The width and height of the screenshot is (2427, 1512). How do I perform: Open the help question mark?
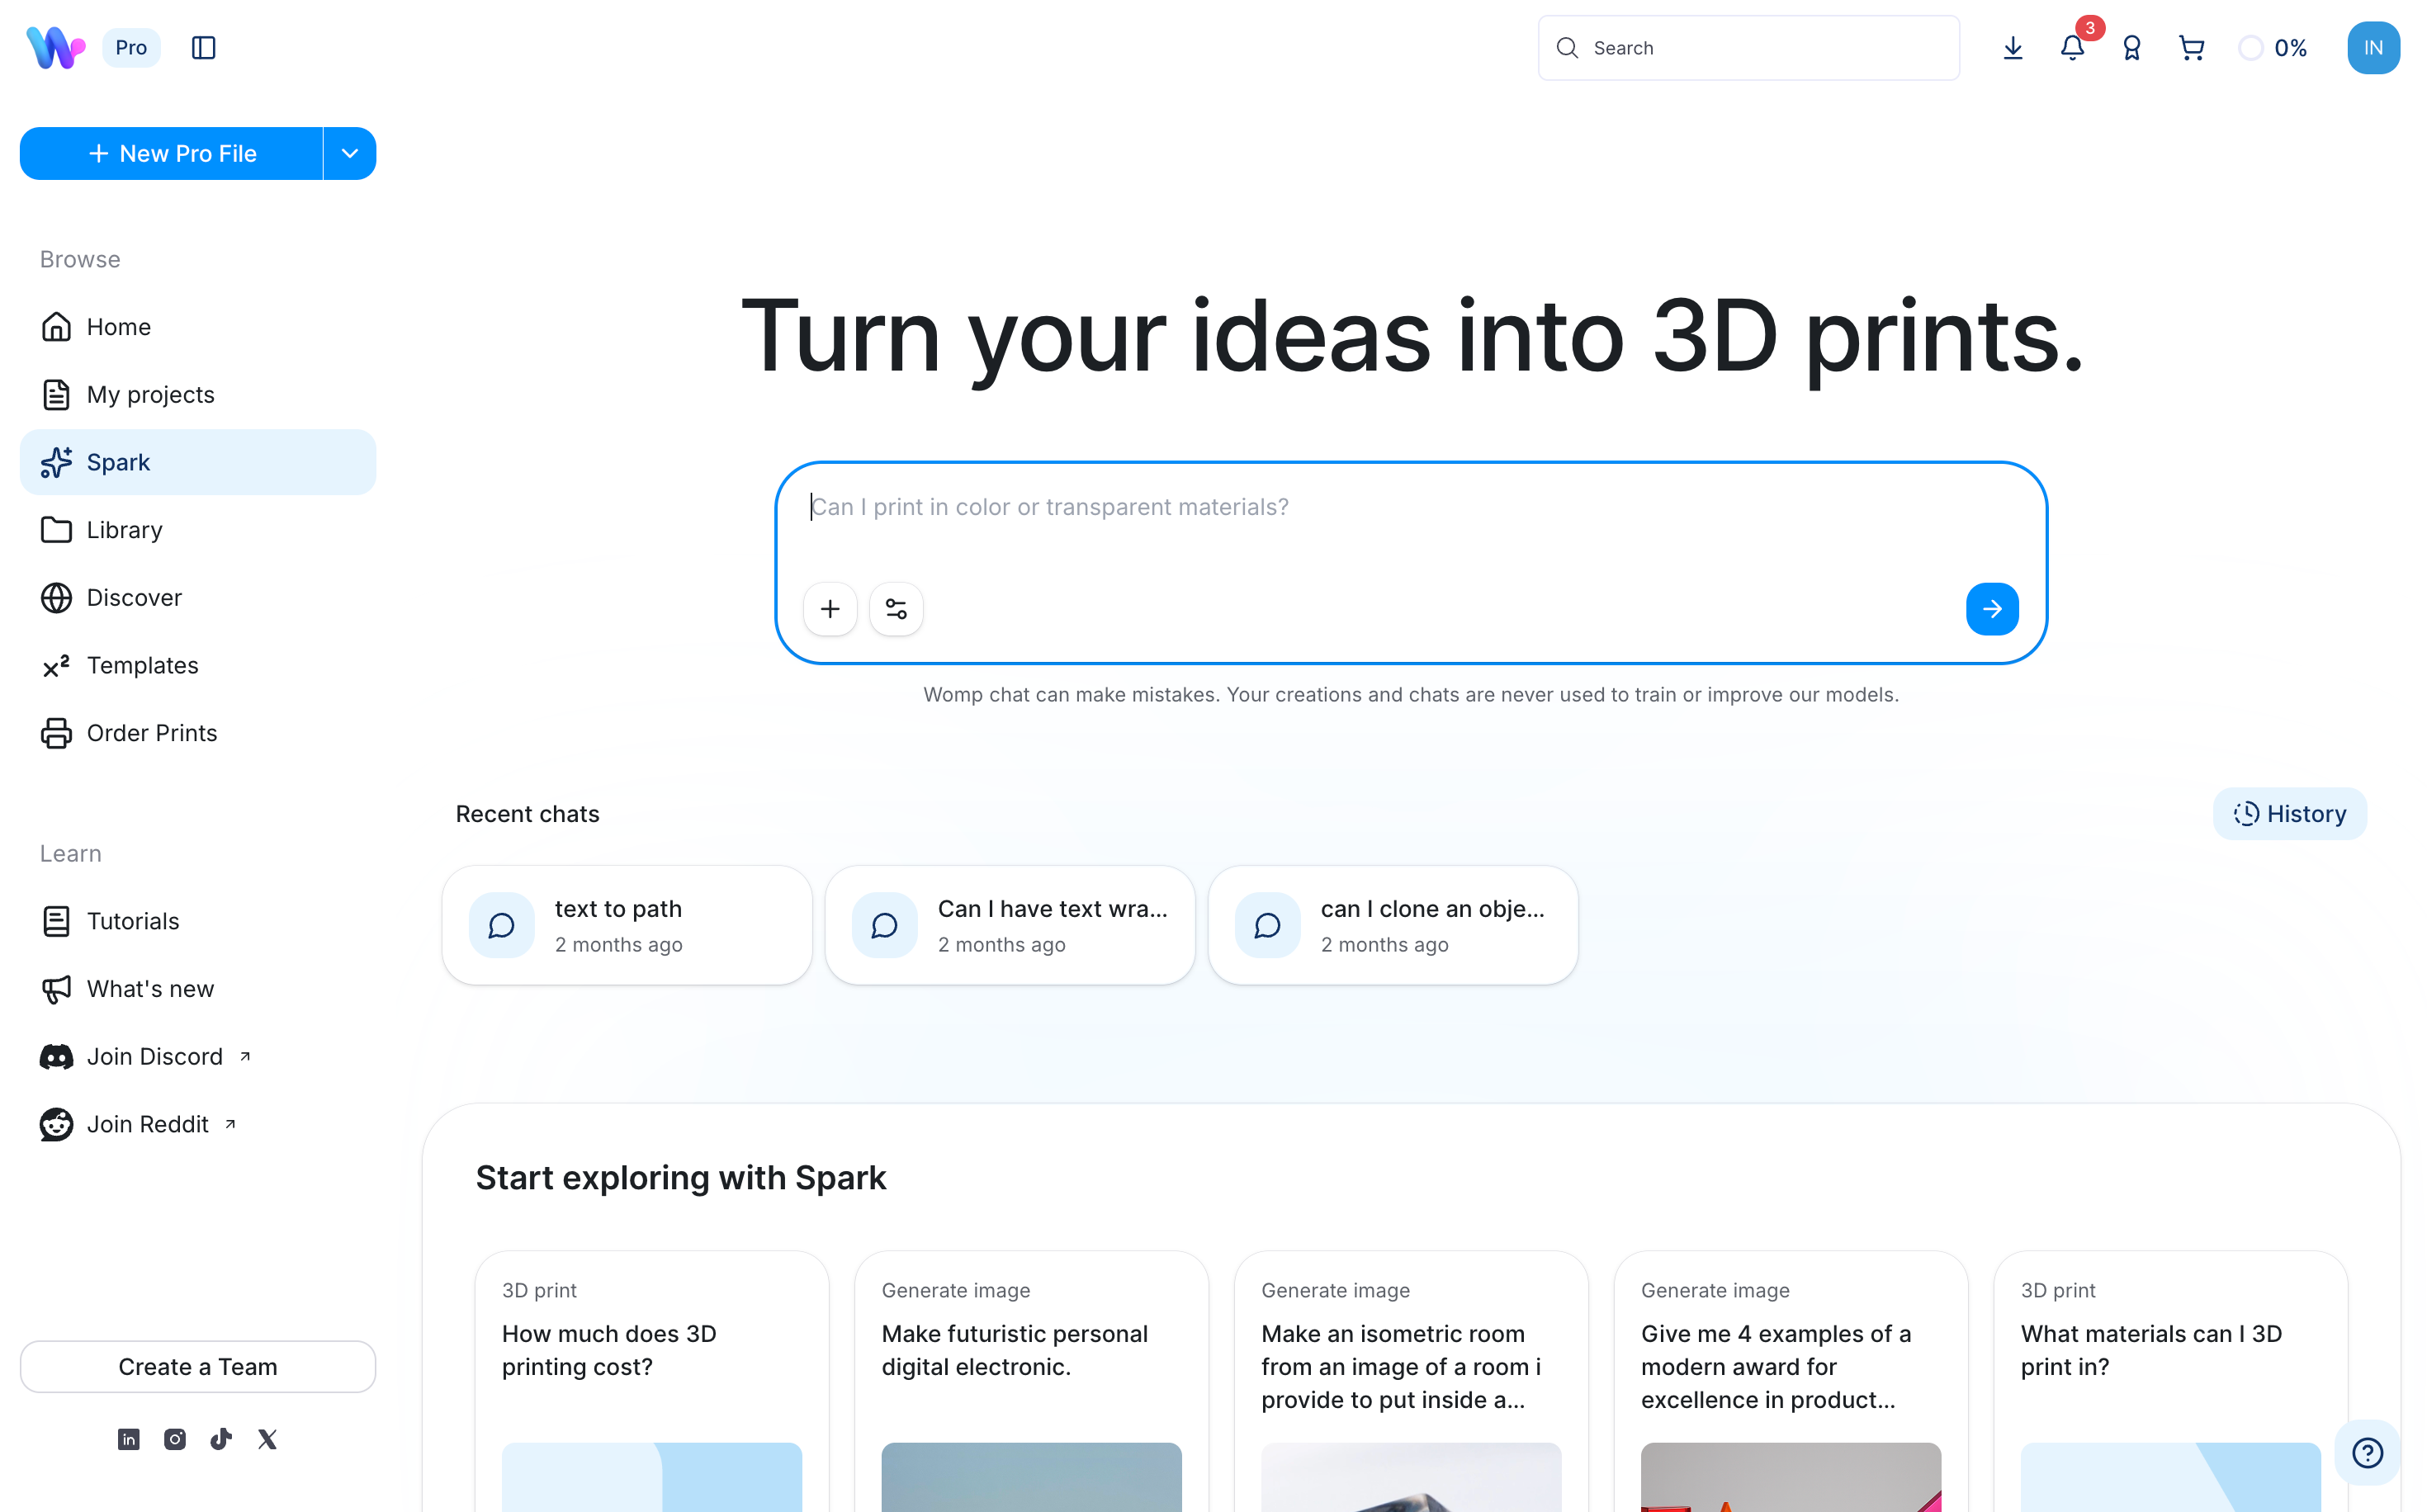2366,1452
